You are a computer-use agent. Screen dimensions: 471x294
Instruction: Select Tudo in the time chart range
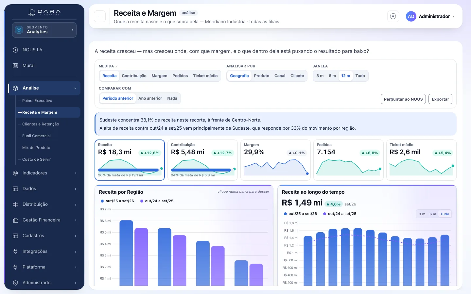pos(445,214)
